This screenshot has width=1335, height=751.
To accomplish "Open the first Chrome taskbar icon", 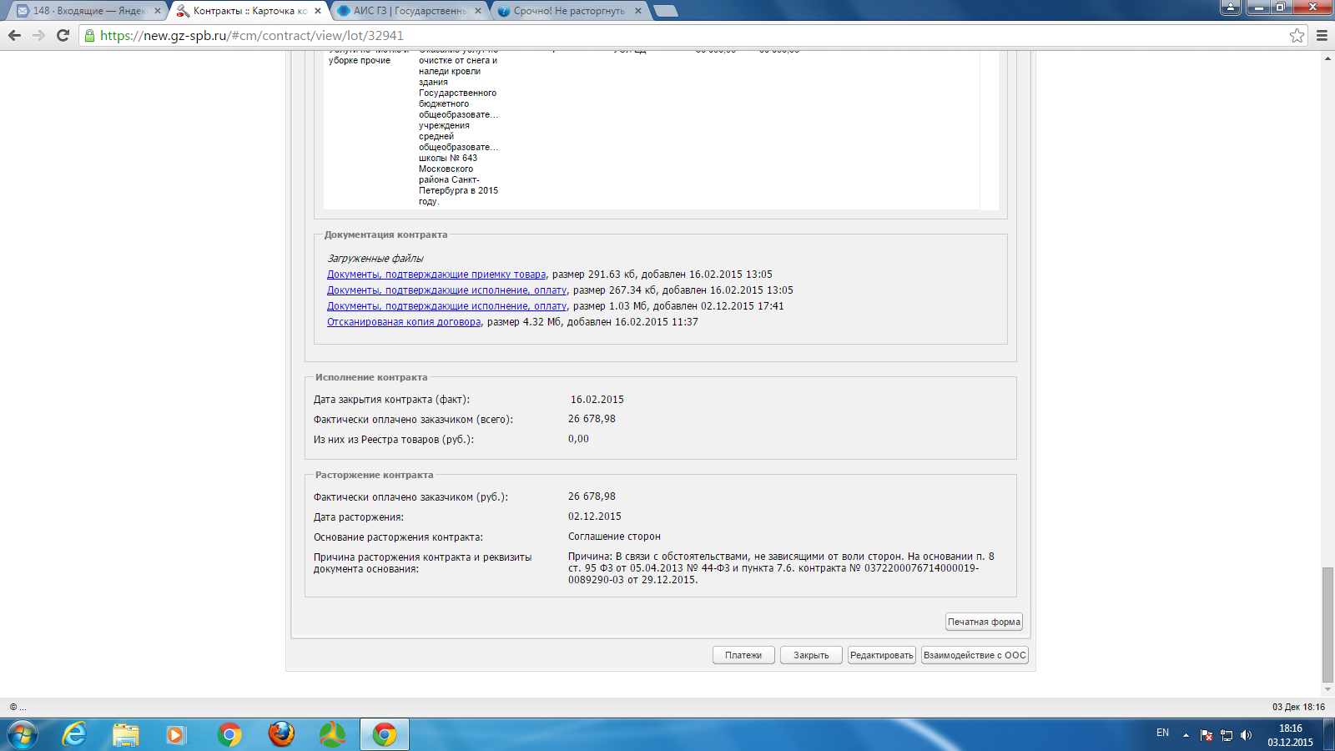I will (229, 734).
